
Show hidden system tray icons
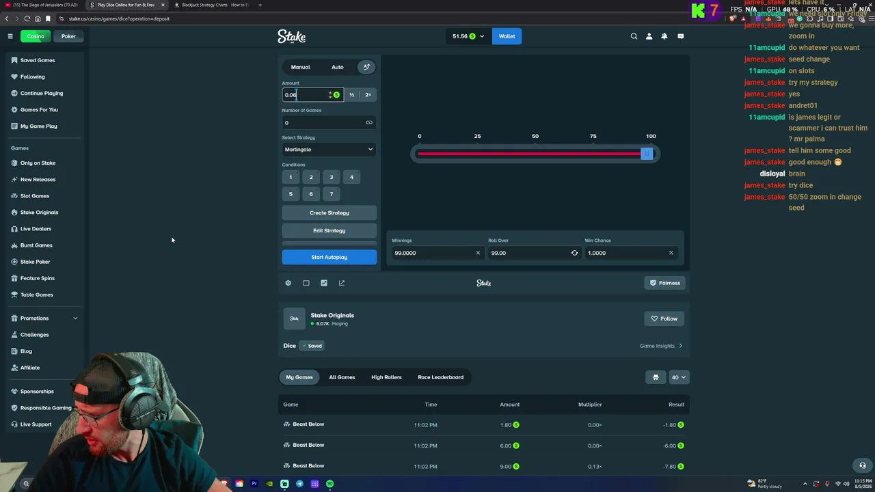point(805,484)
